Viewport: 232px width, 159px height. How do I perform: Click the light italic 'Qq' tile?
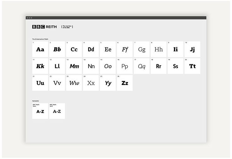coord(142,66)
